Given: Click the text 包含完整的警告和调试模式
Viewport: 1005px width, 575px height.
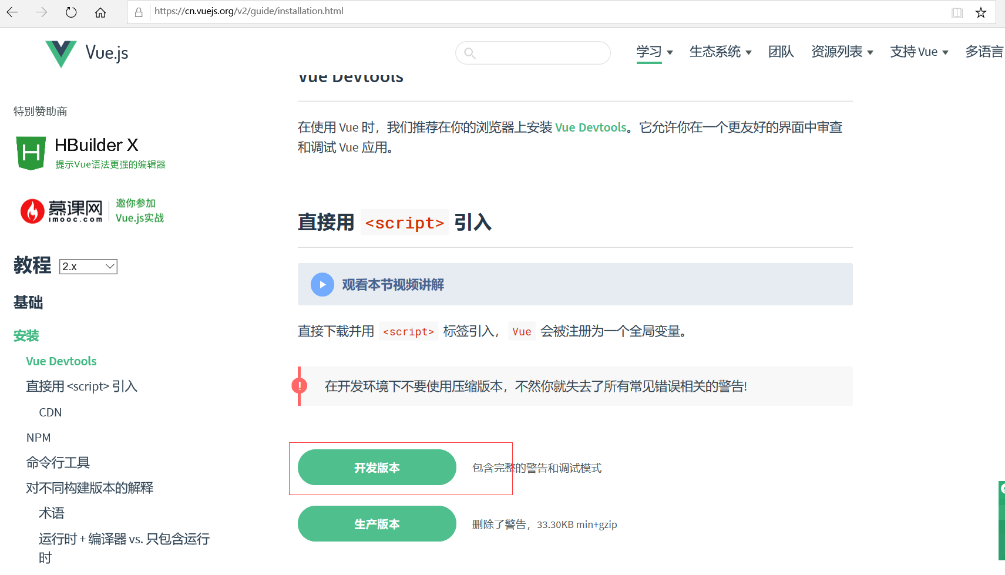Looking at the screenshot, I should 537,468.
